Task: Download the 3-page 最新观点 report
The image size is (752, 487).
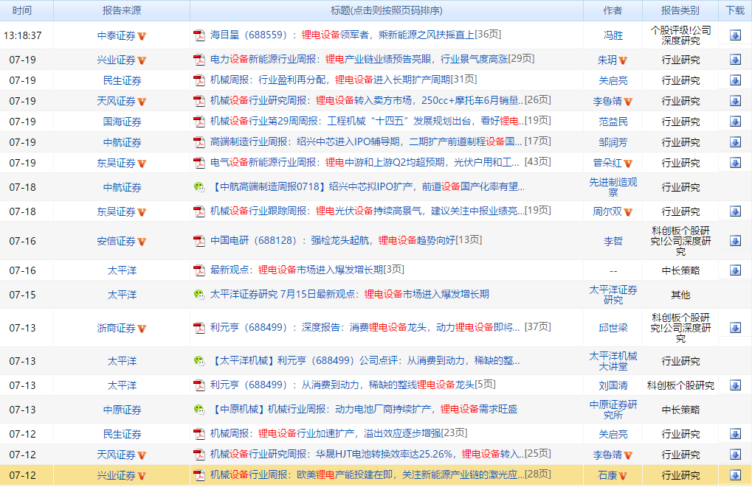Action: [x=735, y=270]
